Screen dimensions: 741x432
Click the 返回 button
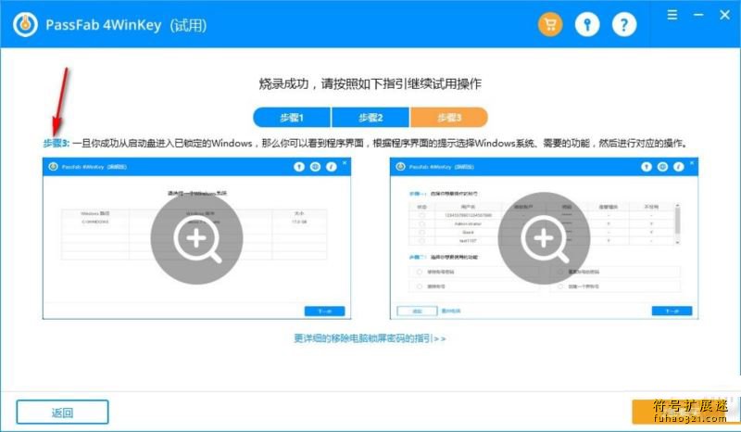pyautogui.click(x=62, y=413)
